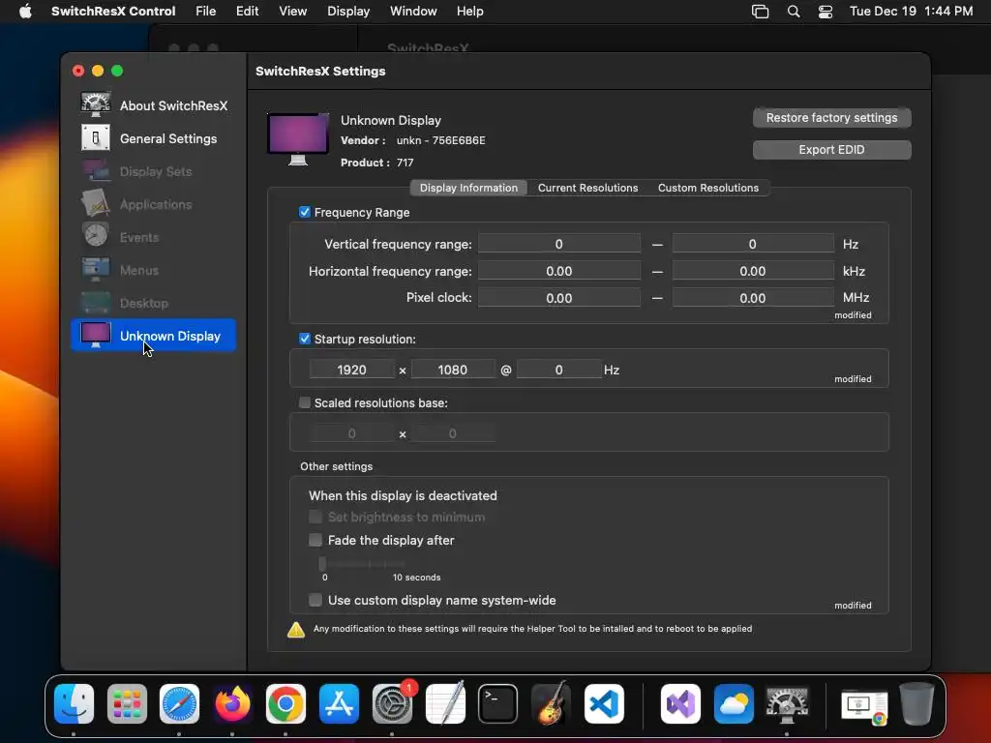The width and height of the screenshot is (991, 743).
Task: Click the purple display thumbnail in header
Action: pos(298,138)
